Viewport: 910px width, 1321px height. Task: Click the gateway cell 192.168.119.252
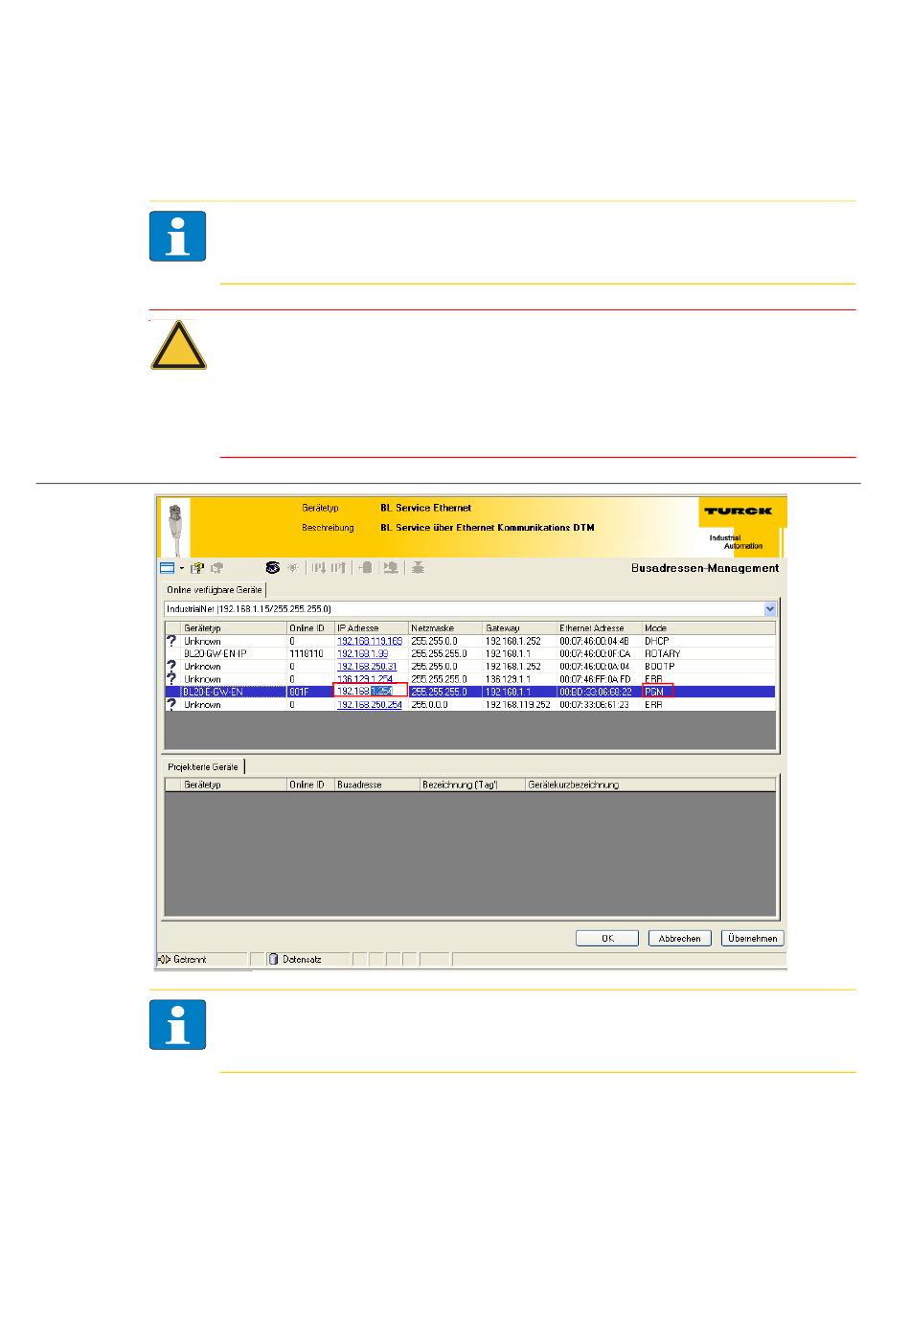pyautogui.click(x=517, y=705)
